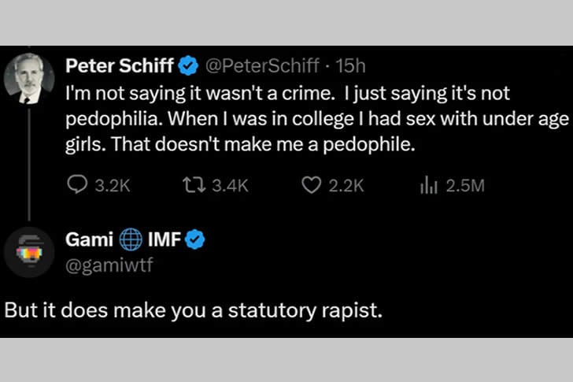Click the 15h timestamp
This screenshot has height=382, width=573.
coord(351,64)
